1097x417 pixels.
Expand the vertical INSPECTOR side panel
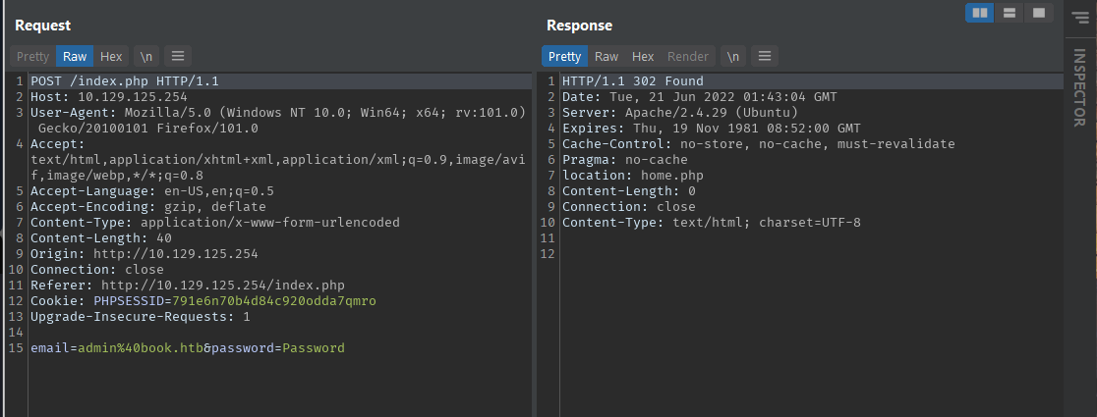click(x=1081, y=88)
